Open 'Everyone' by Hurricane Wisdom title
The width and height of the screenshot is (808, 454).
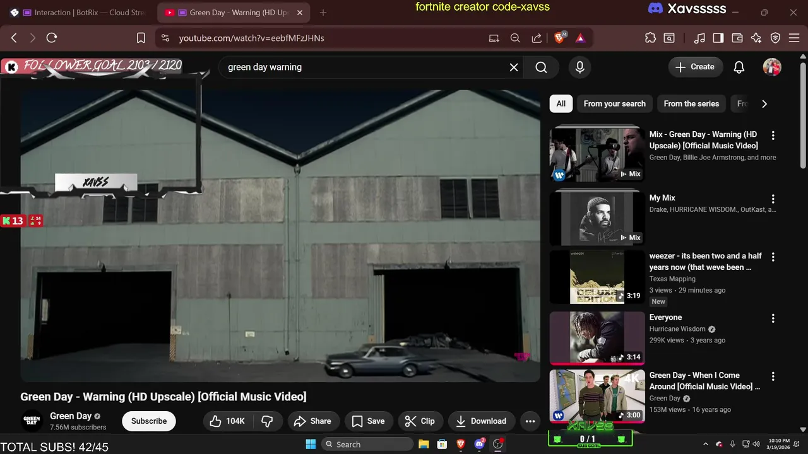click(665, 317)
